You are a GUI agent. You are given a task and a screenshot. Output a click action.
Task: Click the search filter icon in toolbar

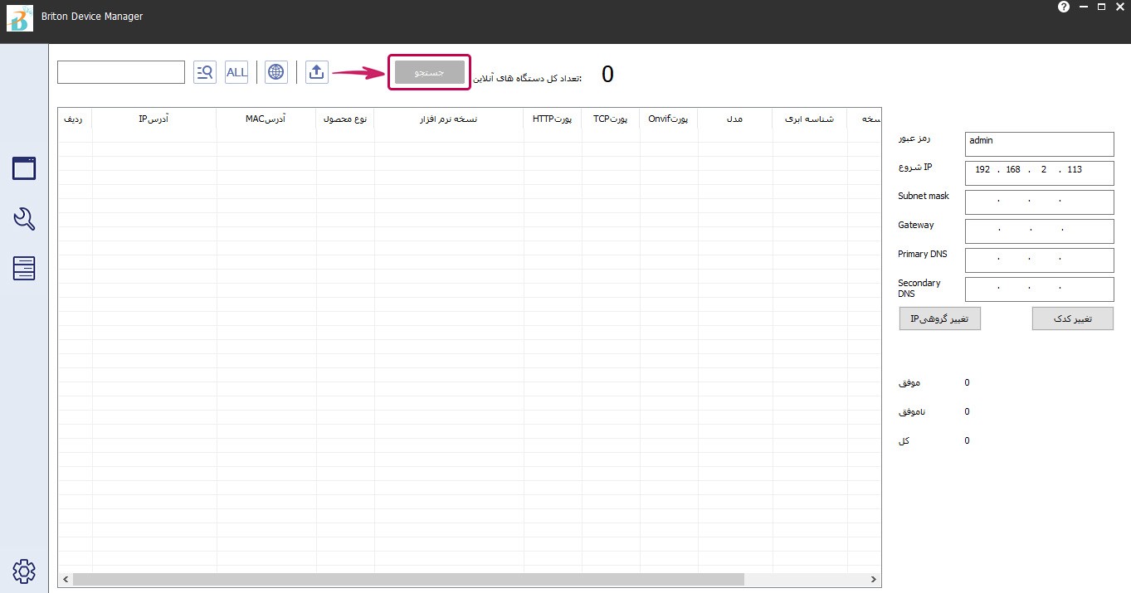204,72
